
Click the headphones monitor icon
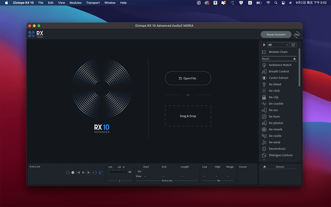tap(68, 173)
